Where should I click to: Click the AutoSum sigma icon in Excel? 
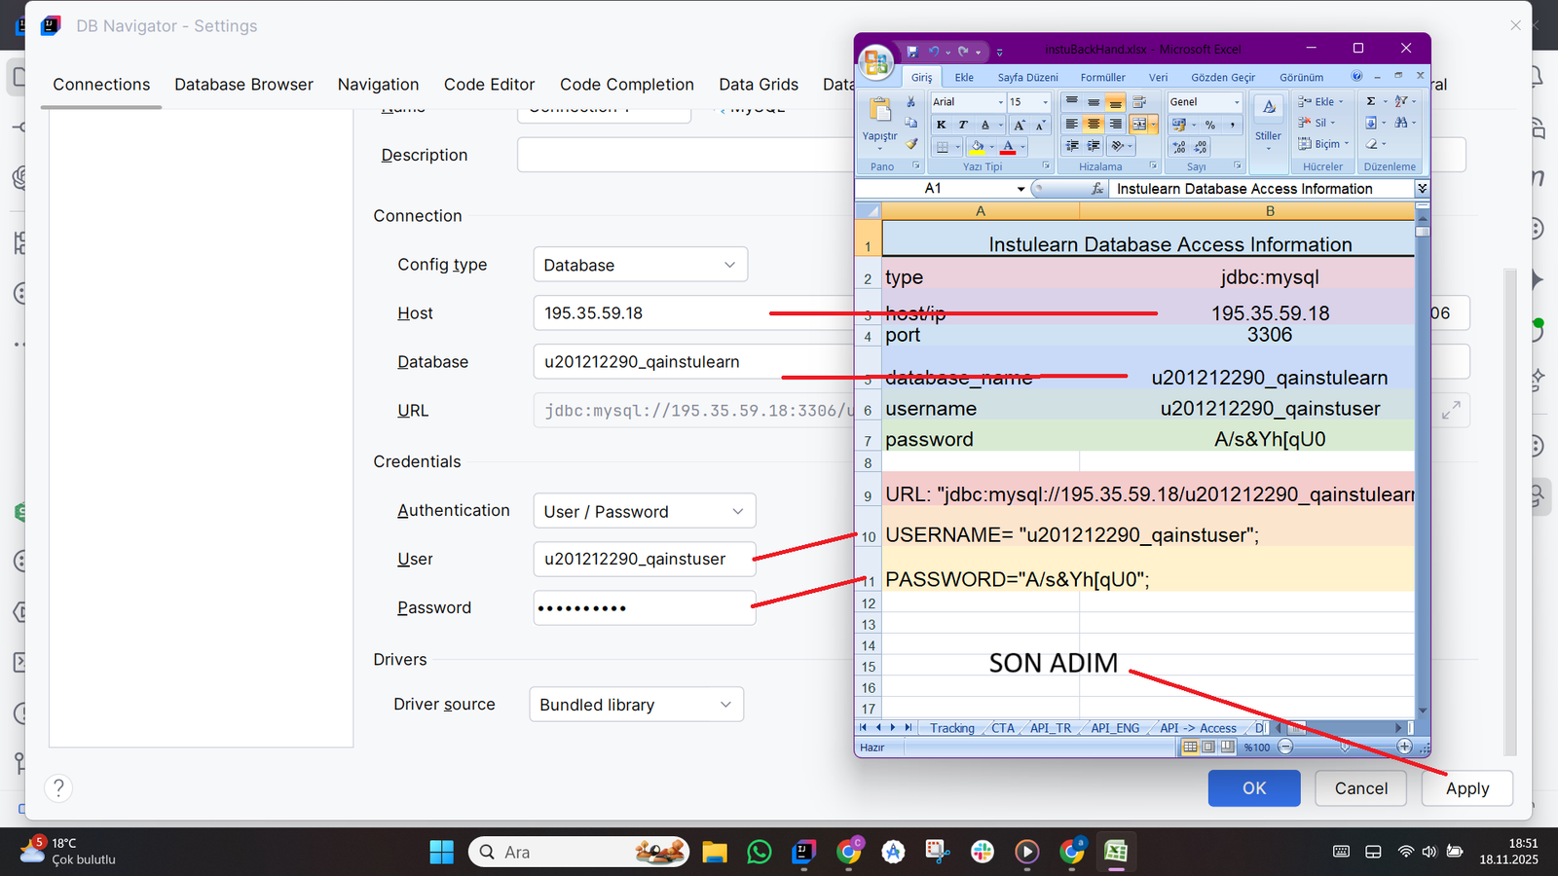pyautogui.click(x=1370, y=101)
